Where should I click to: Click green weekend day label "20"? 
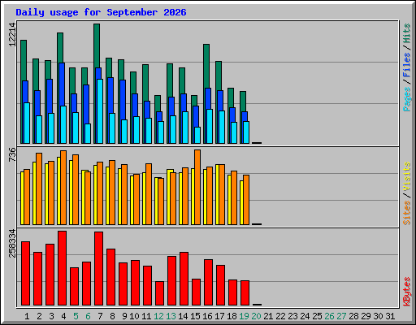(256, 316)
